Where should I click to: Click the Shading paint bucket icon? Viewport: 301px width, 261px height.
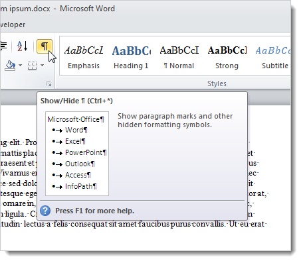click(10, 66)
